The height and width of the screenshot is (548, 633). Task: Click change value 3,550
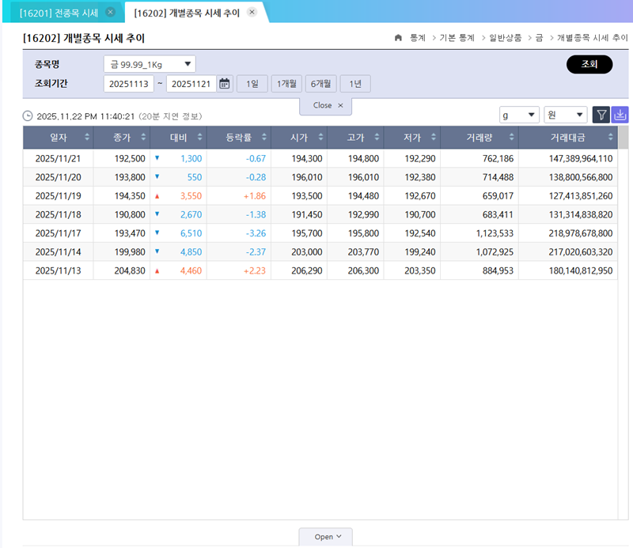191,196
